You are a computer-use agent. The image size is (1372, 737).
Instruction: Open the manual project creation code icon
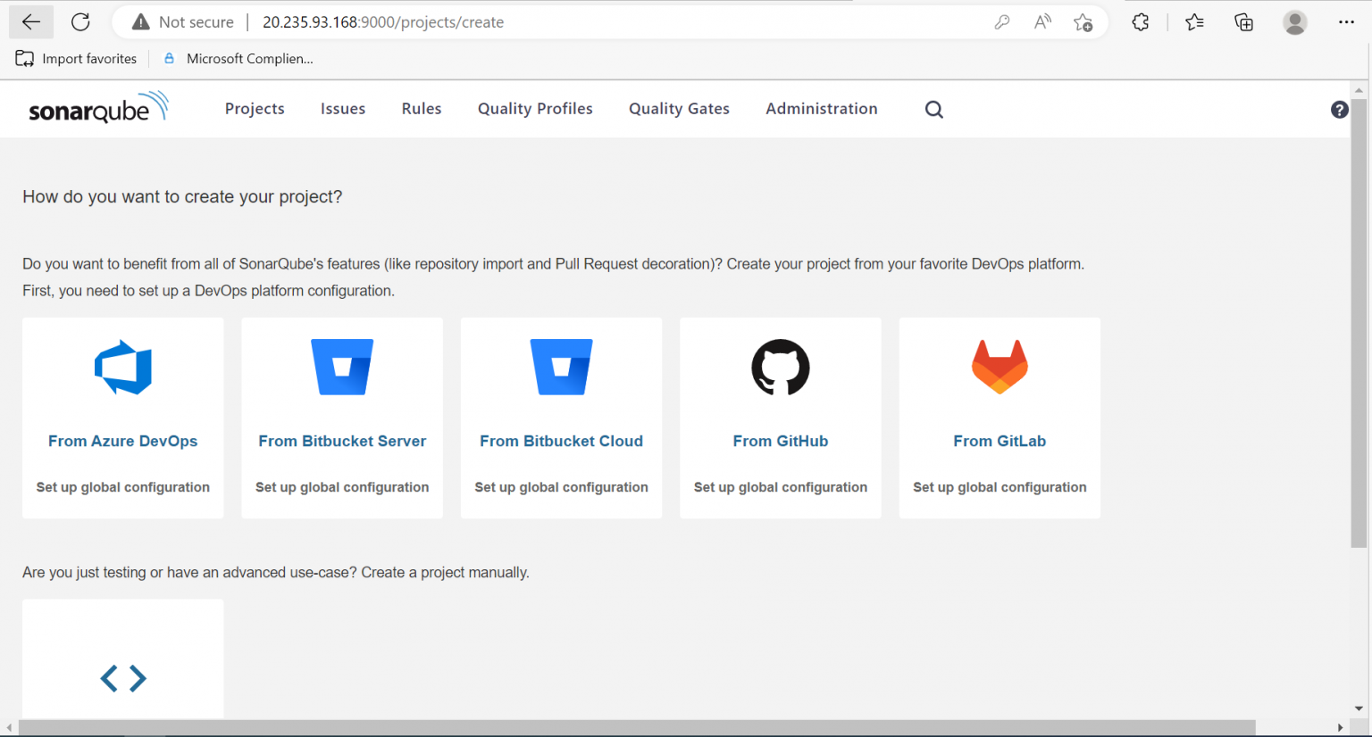coord(122,678)
